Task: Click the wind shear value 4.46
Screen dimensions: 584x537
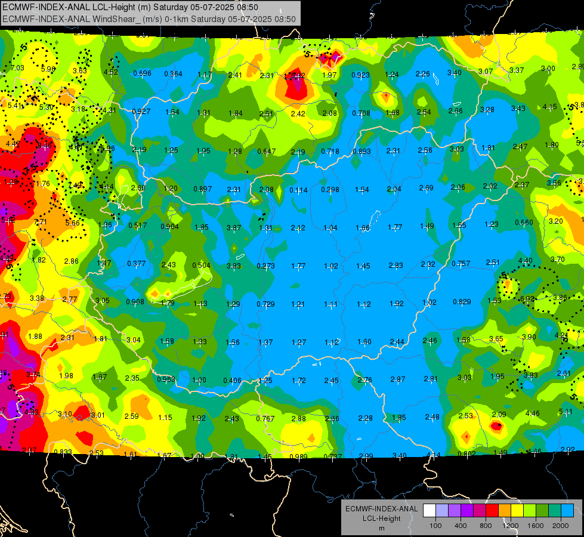Action: (x=533, y=413)
